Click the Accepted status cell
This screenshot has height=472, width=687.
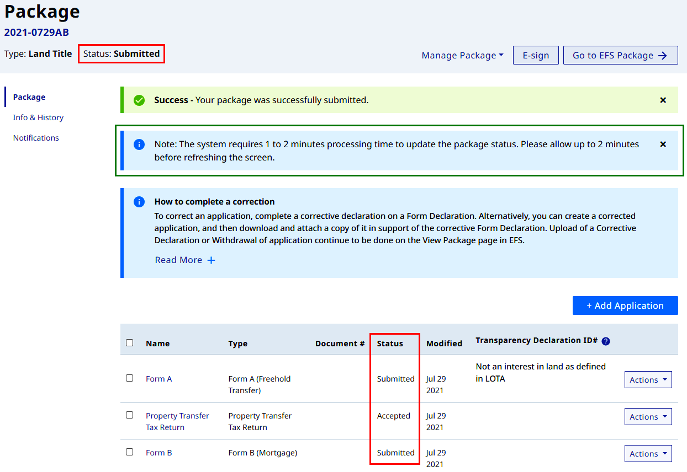pyautogui.click(x=394, y=416)
